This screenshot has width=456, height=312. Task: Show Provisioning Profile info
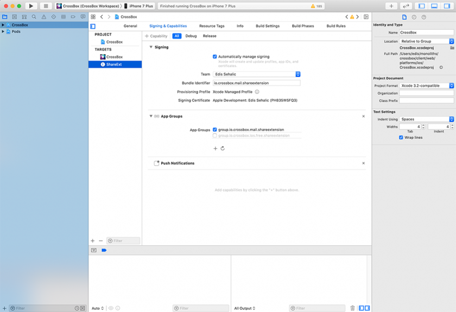coord(257,92)
